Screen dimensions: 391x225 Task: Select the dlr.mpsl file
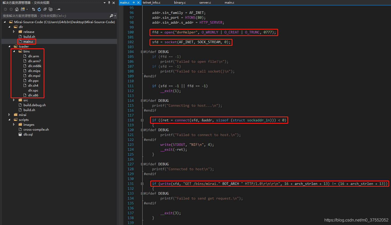point(34,76)
